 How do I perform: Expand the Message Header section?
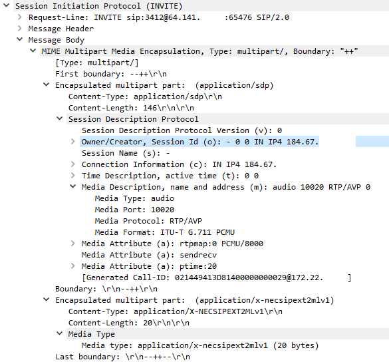point(20,29)
